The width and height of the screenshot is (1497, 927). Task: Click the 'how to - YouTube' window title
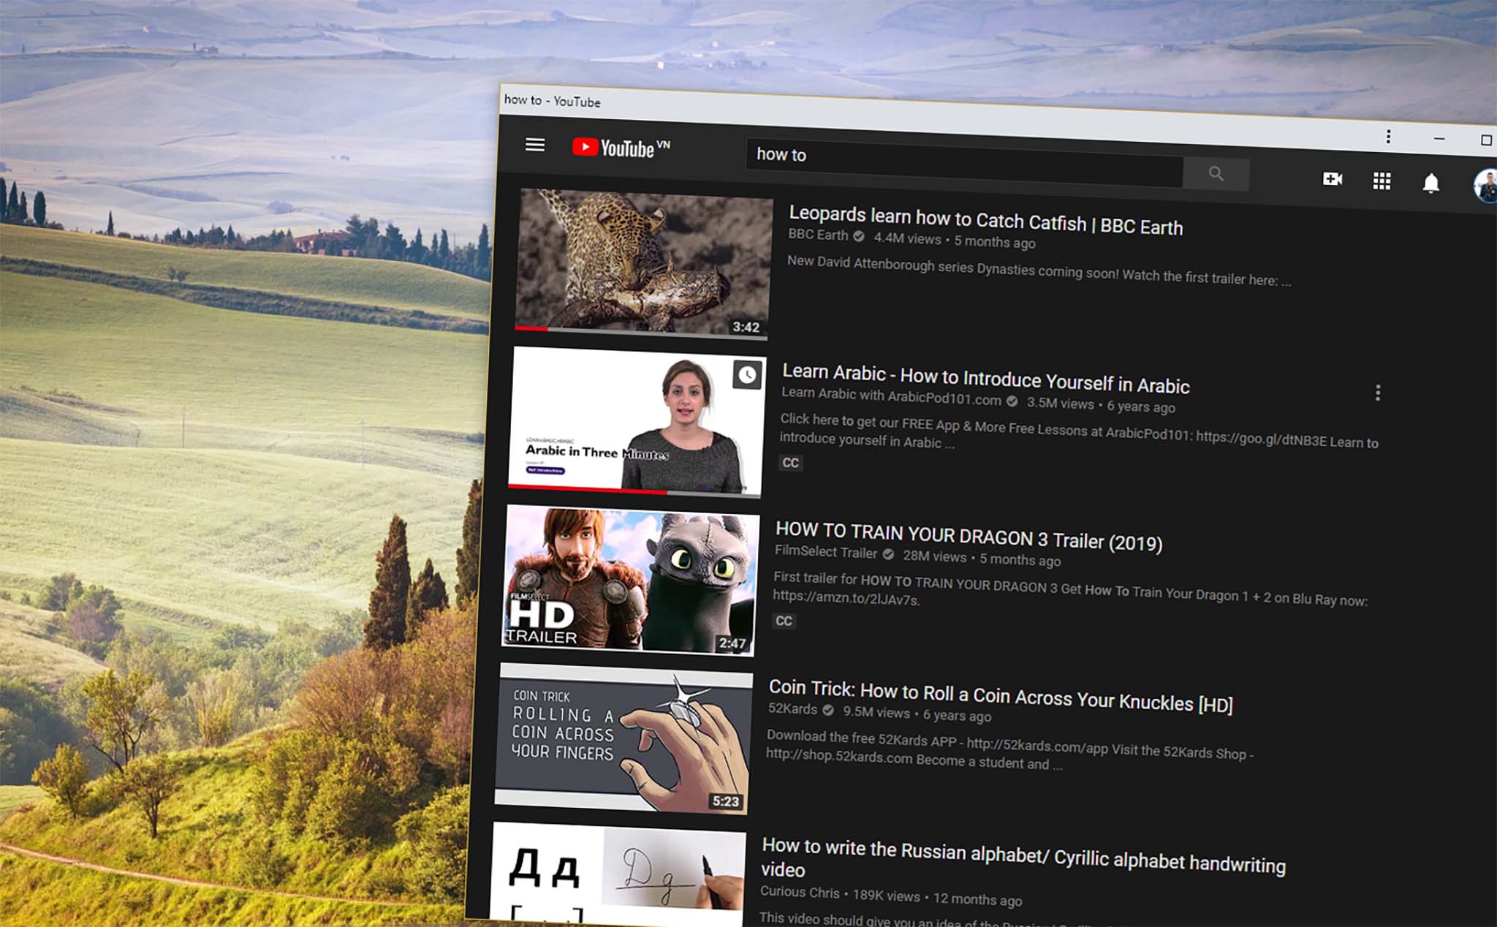pos(552,100)
